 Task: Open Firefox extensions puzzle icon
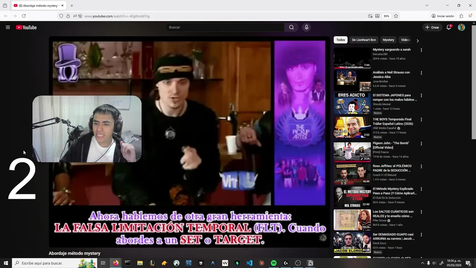pyautogui.click(x=461, y=16)
